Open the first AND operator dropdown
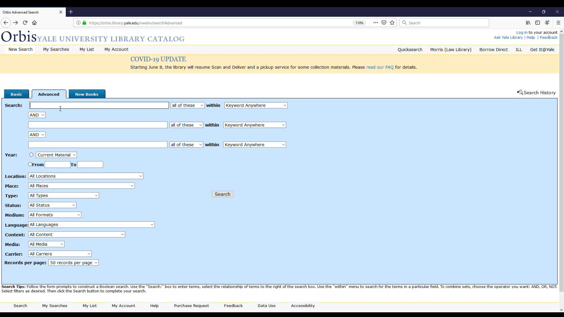Image resolution: width=564 pixels, height=317 pixels. coord(37,115)
